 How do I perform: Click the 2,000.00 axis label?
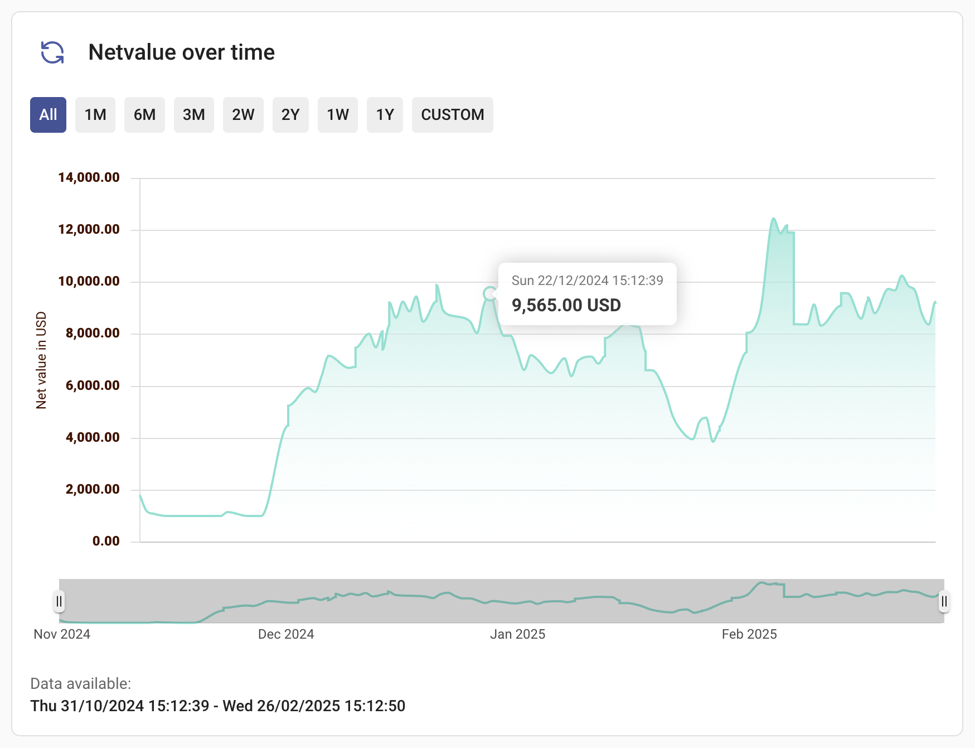coord(93,489)
